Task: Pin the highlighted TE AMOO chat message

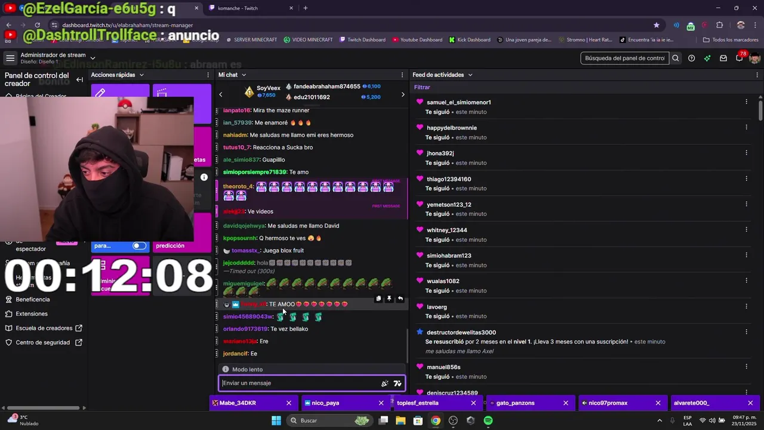Action: click(x=389, y=299)
